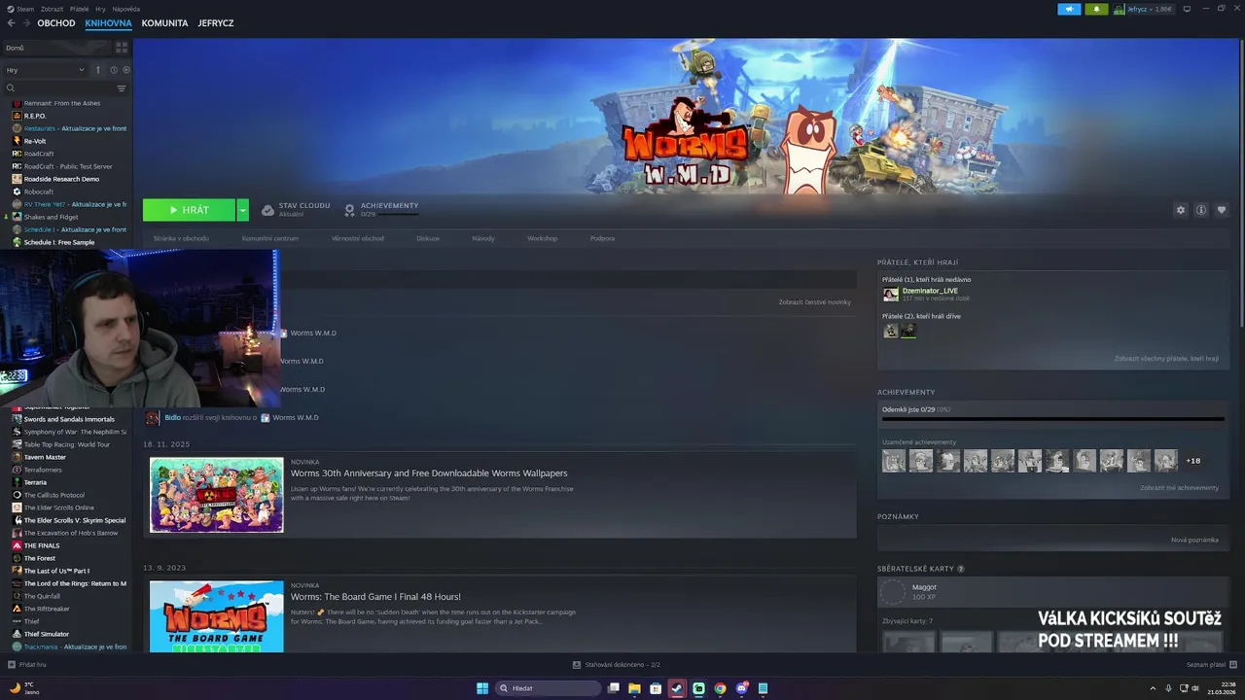Screen dimensions: 1245x700
Task: Add Worms W.M.D to favorites heart
Action: (1222, 210)
